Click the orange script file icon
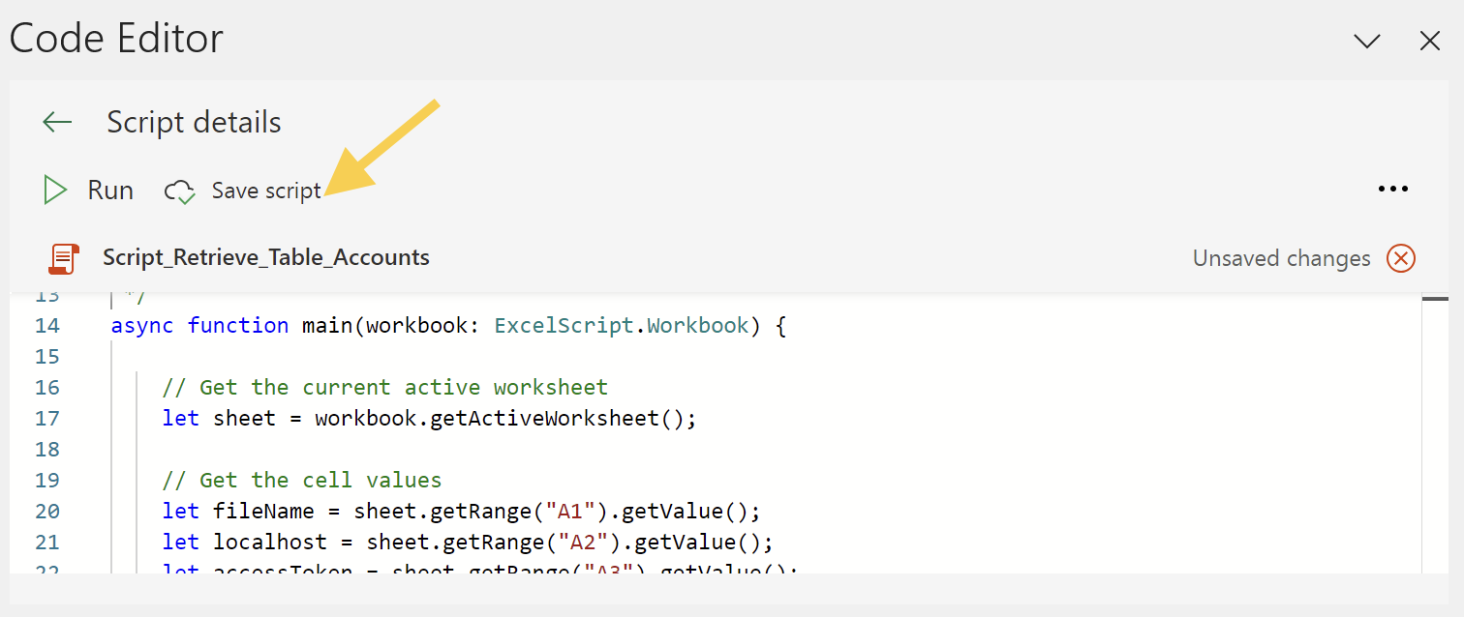The image size is (1464, 617). [64, 258]
